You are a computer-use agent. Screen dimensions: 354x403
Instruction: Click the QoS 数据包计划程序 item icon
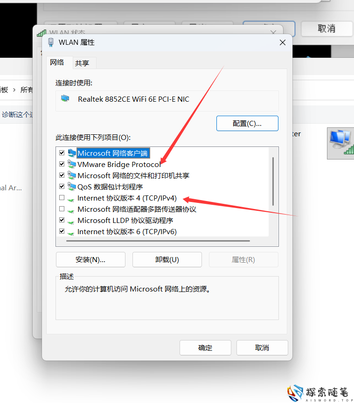pyautogui.click(x=71, y=186)
